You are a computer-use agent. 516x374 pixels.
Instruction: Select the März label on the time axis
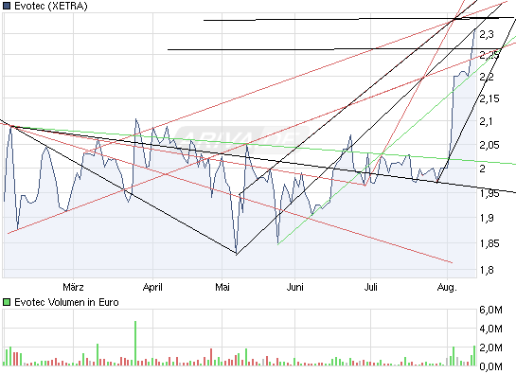(73, 287)
